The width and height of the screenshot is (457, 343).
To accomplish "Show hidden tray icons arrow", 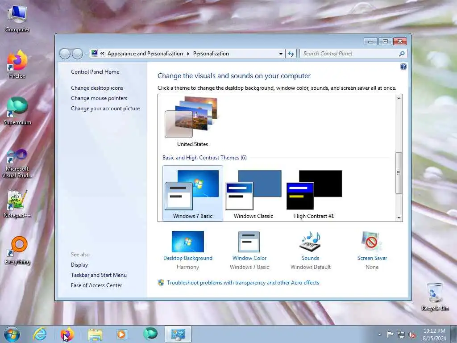I will [379, 335].
